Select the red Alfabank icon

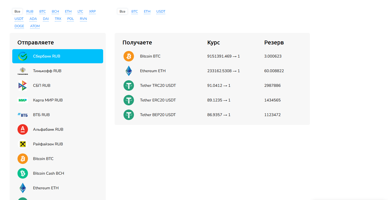23,129
